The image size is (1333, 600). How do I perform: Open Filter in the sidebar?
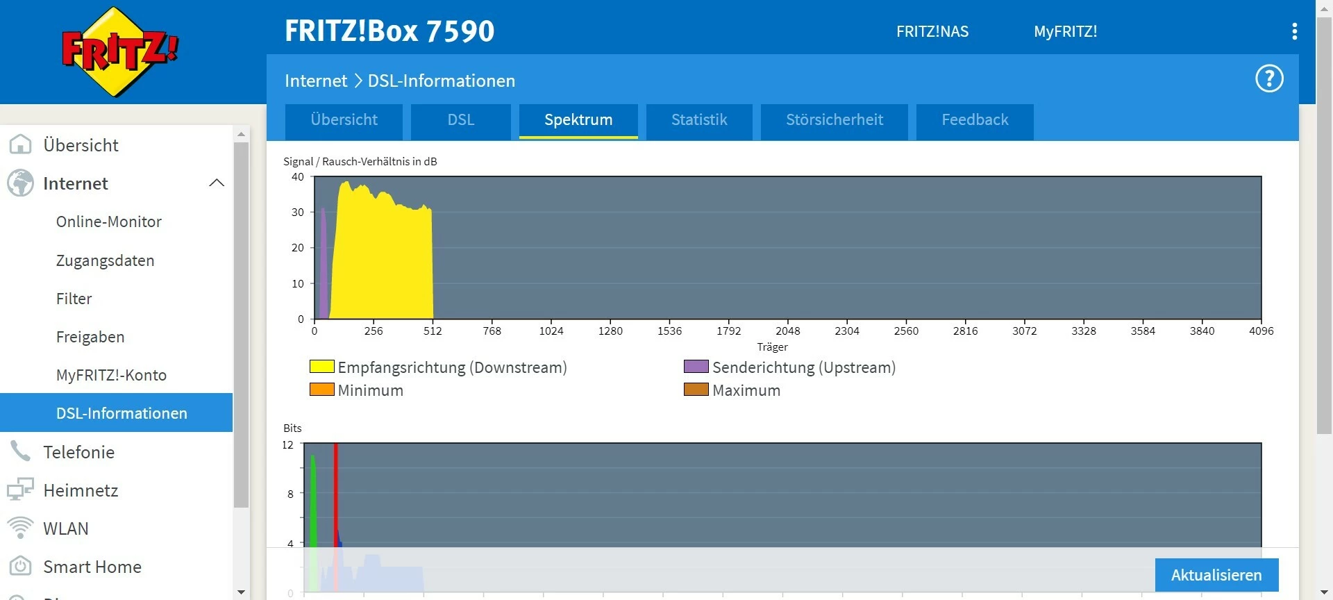tap(74, 299)
